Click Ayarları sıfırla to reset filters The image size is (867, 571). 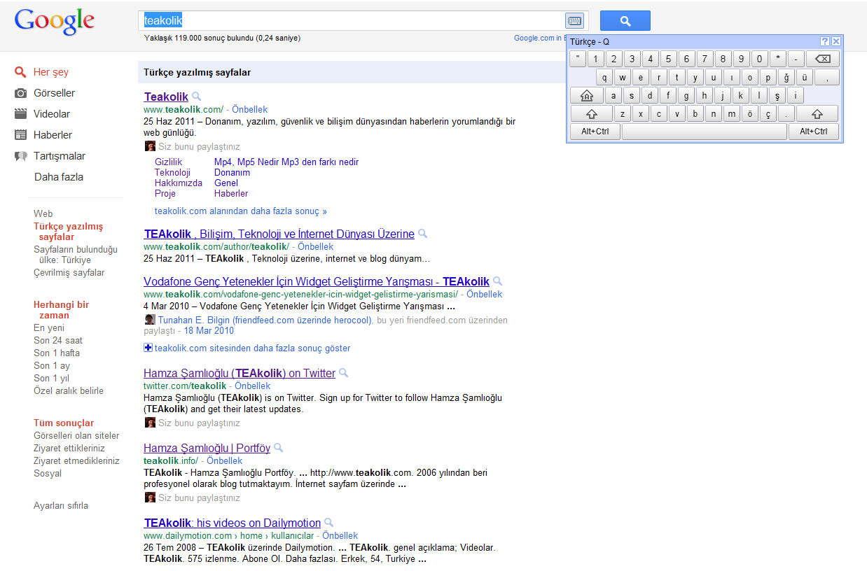click(x=61, y=505)
